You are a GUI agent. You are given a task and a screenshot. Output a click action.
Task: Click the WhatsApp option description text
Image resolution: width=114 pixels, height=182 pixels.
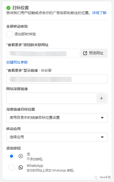51,170
